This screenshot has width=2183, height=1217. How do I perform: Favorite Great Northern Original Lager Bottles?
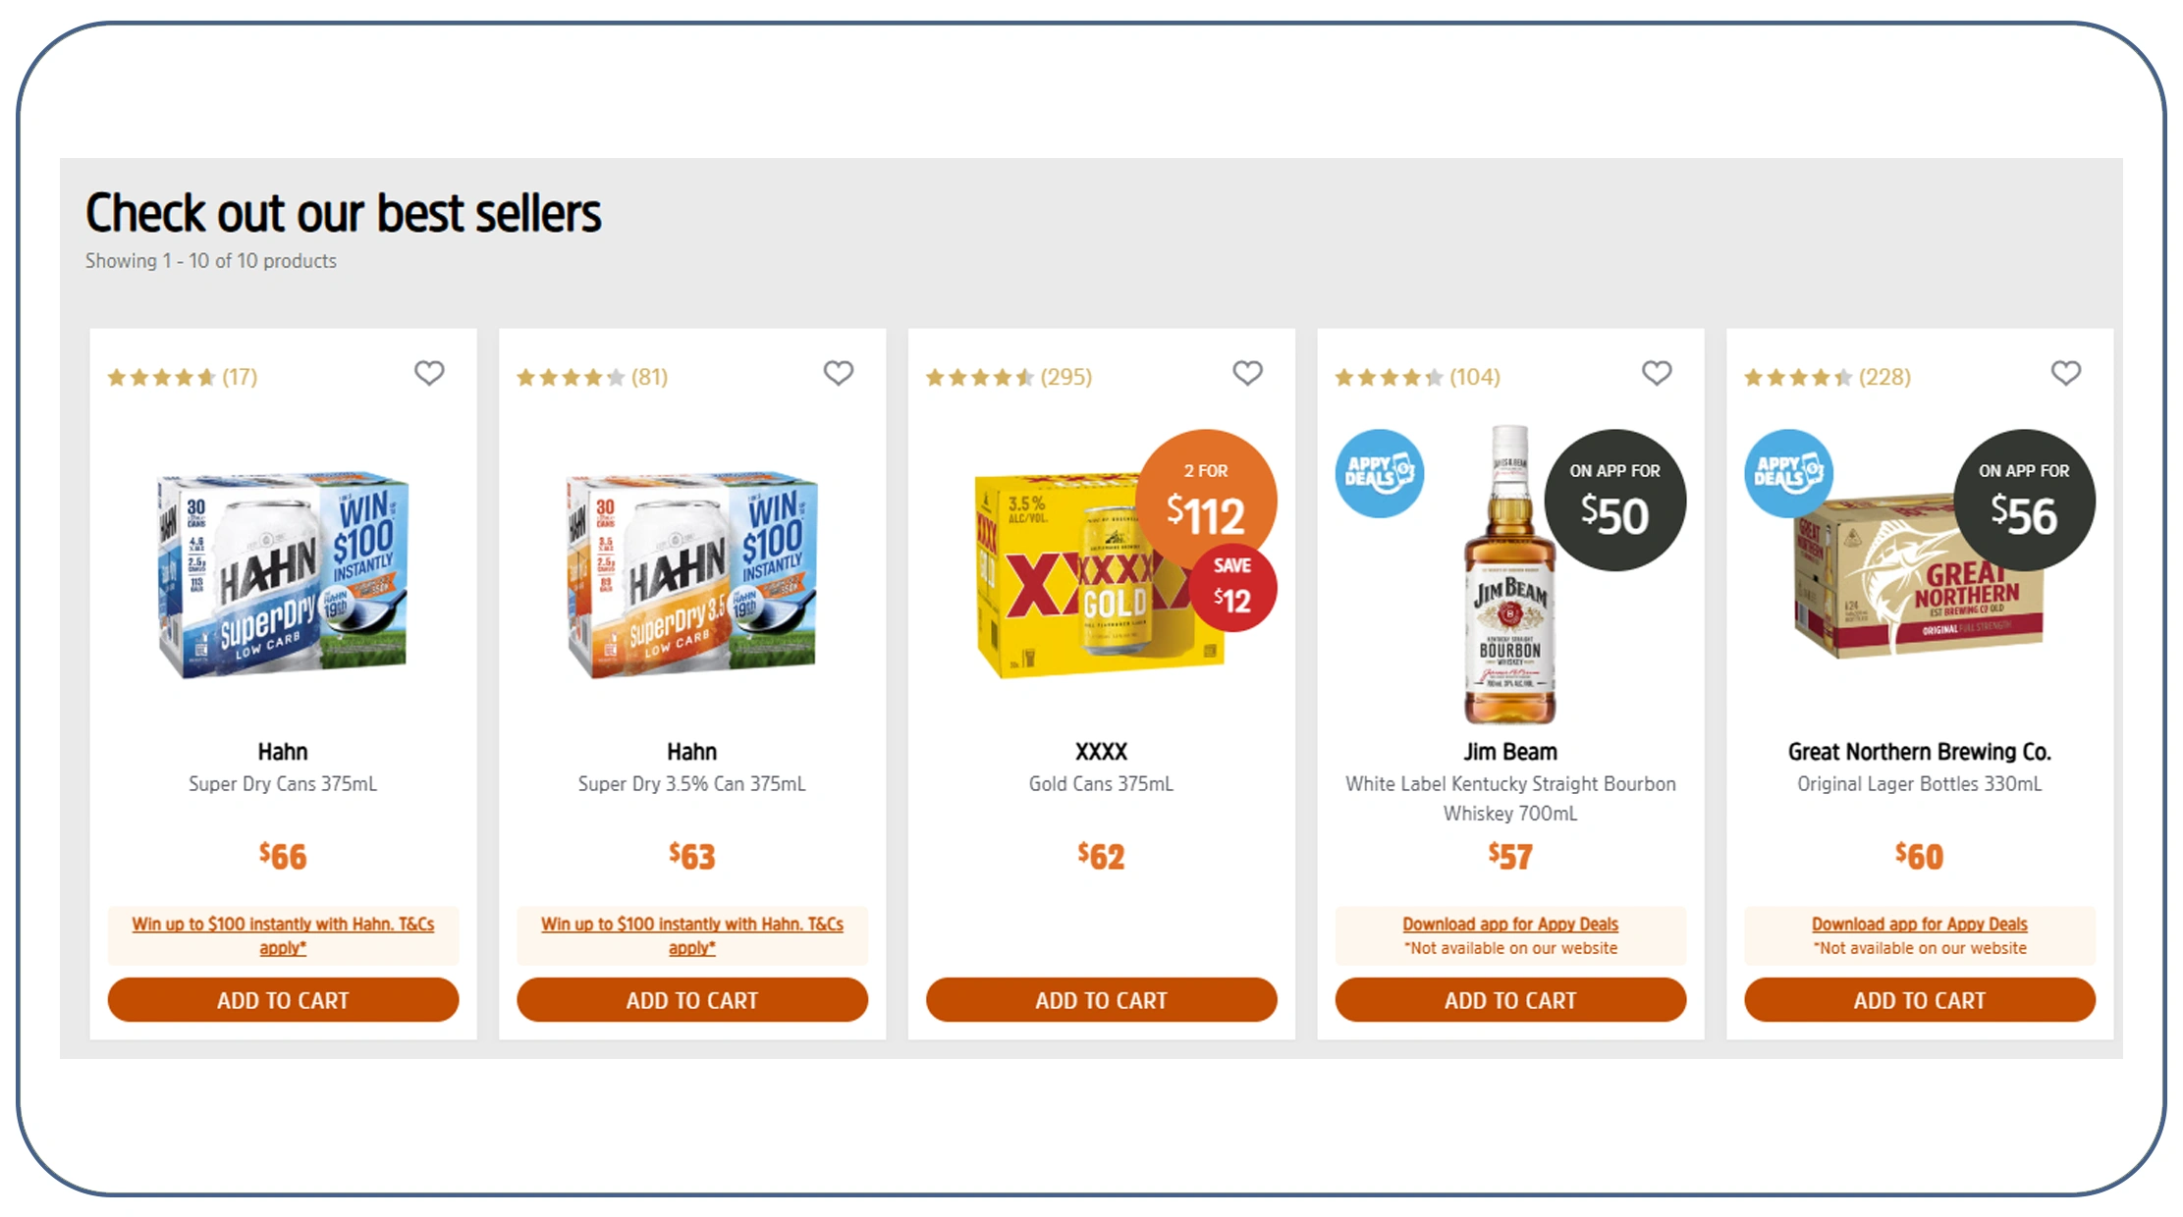pyautogui.click(x=2066, y=373)
